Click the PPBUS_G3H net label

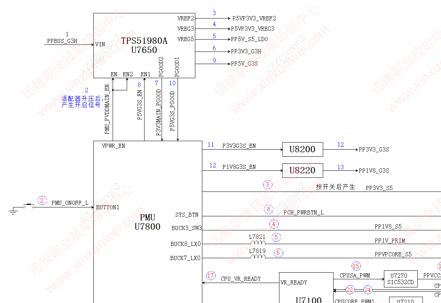pos(62,41)
